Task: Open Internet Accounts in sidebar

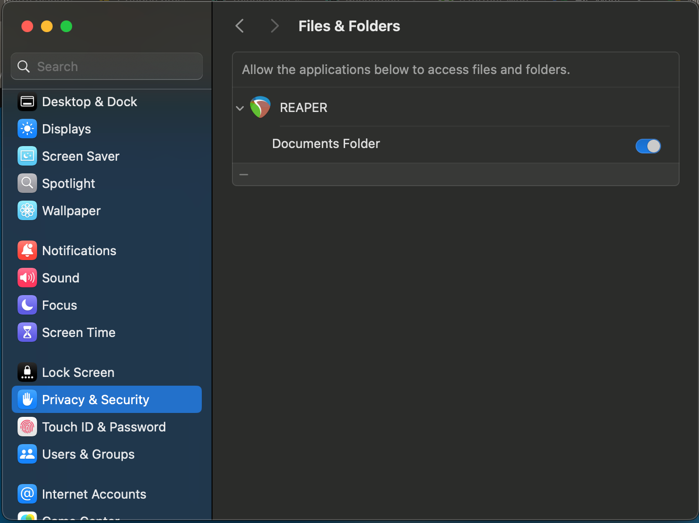Action: coord(94,494)
